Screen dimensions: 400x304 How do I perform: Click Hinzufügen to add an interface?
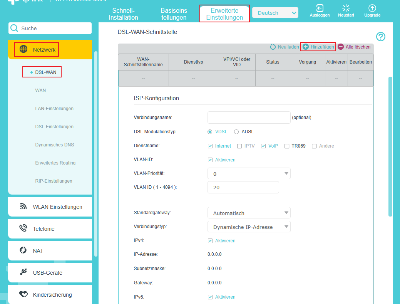click(x=318, y=47)
